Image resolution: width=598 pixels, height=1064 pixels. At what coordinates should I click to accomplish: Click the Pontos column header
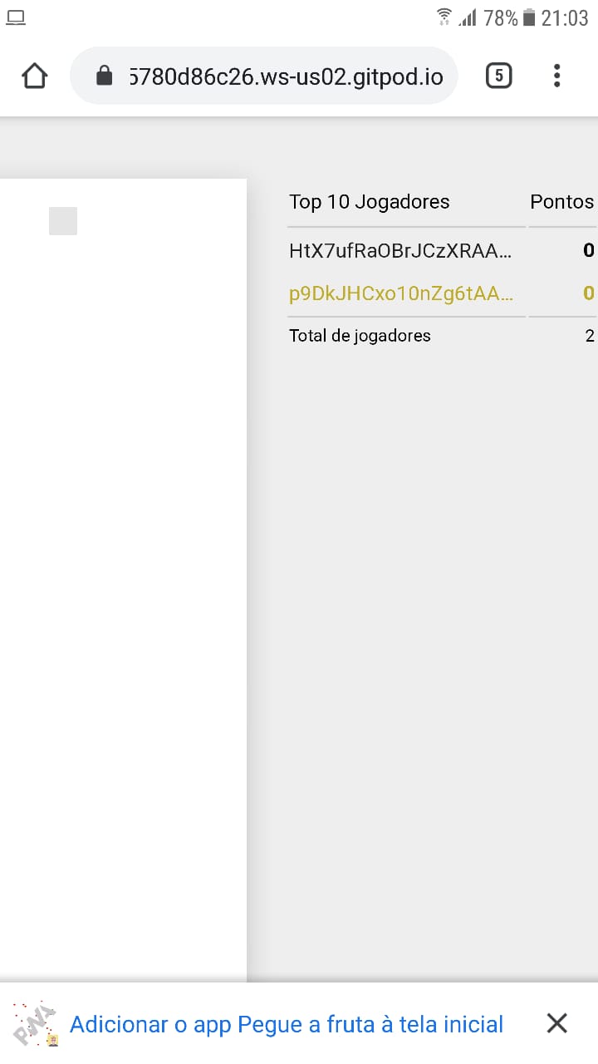(562, 202)
